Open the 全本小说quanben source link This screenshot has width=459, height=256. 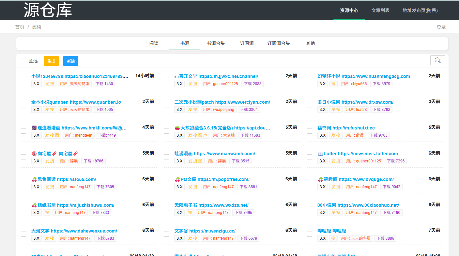point(76,102)
